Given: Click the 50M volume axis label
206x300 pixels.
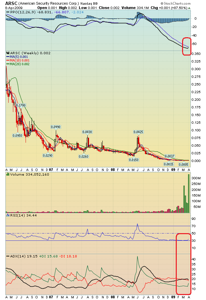Looking at the screenshot, I should (197, 207).
